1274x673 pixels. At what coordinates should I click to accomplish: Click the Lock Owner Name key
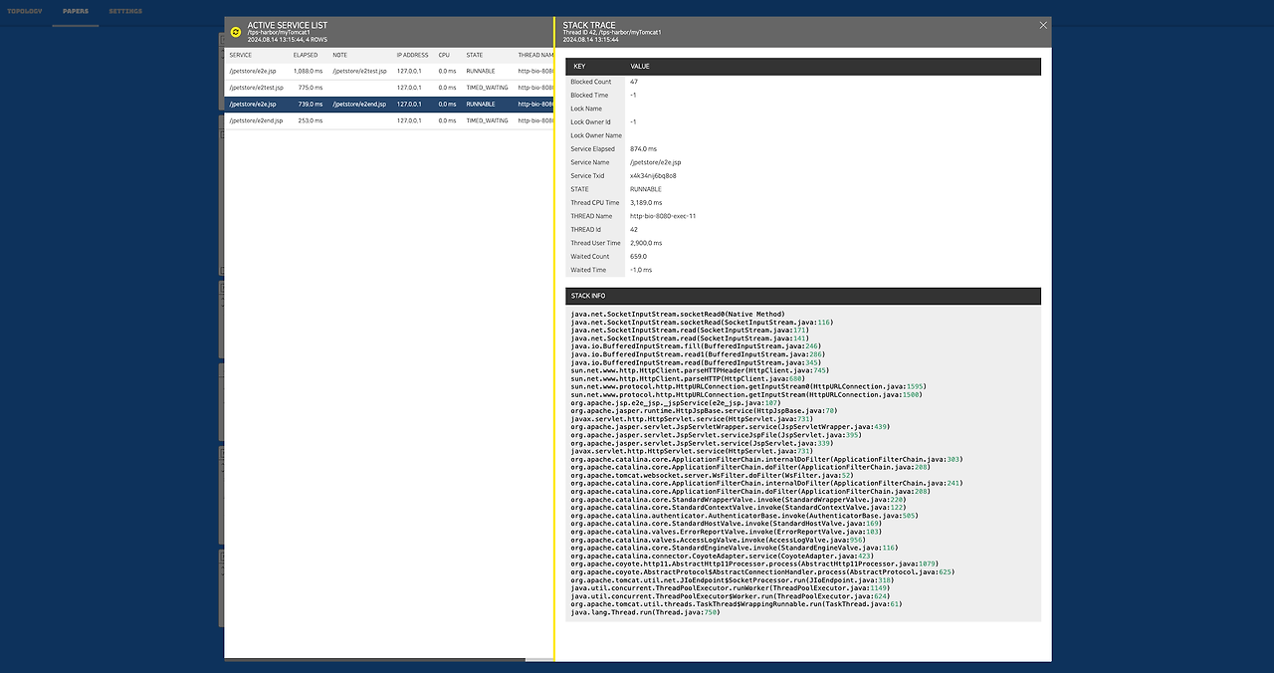[596, 135]
